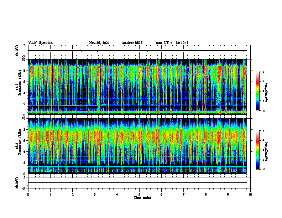Click the "ch.1(V)" axis label

pyautogui.click(x=17, y=51)
